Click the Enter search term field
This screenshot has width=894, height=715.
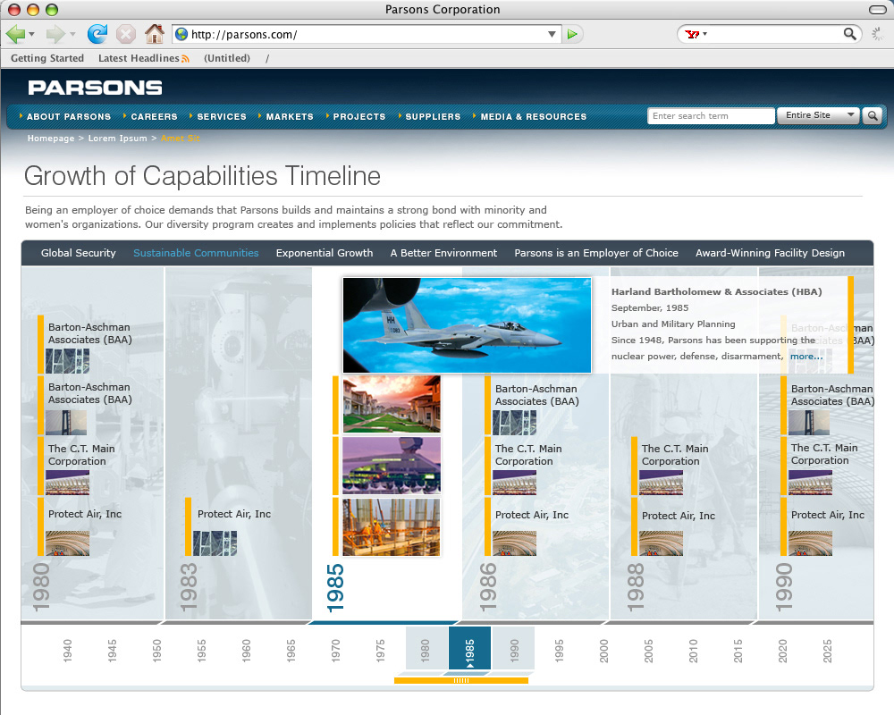[711, 116]
